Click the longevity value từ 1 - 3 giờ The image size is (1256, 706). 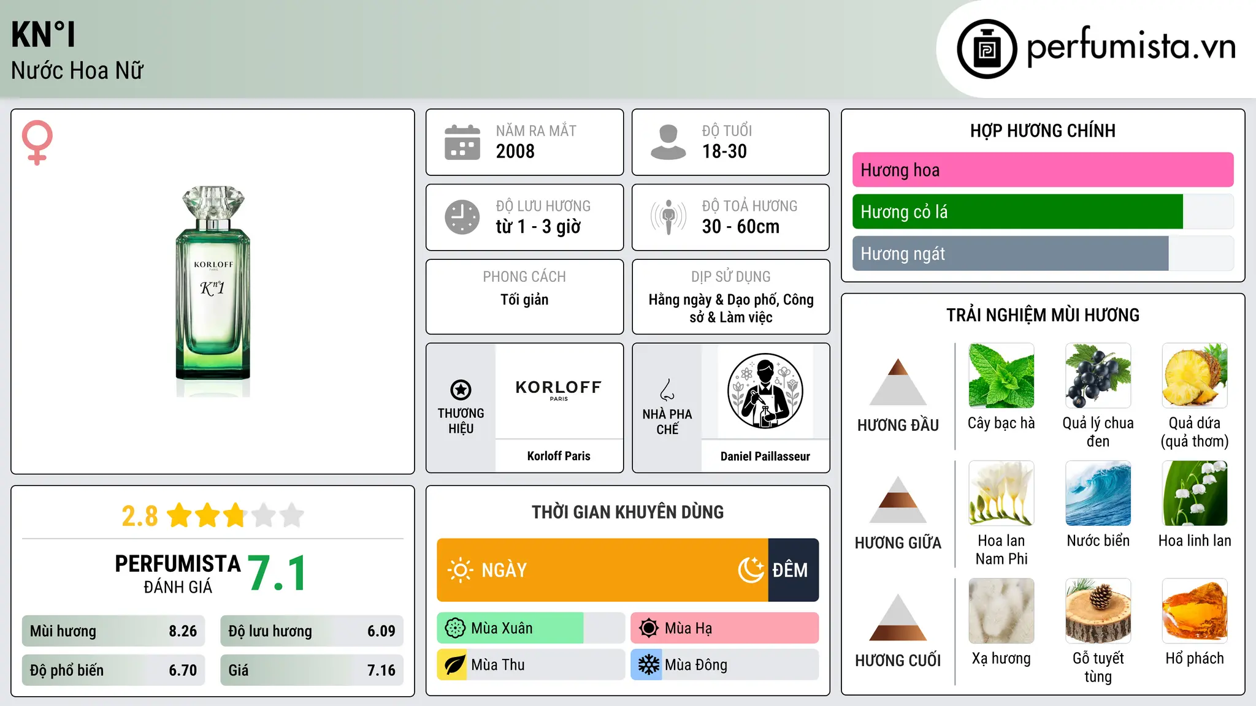538,227
